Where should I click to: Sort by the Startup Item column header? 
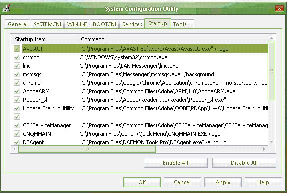pyautogui.click(x=43, y=39)
